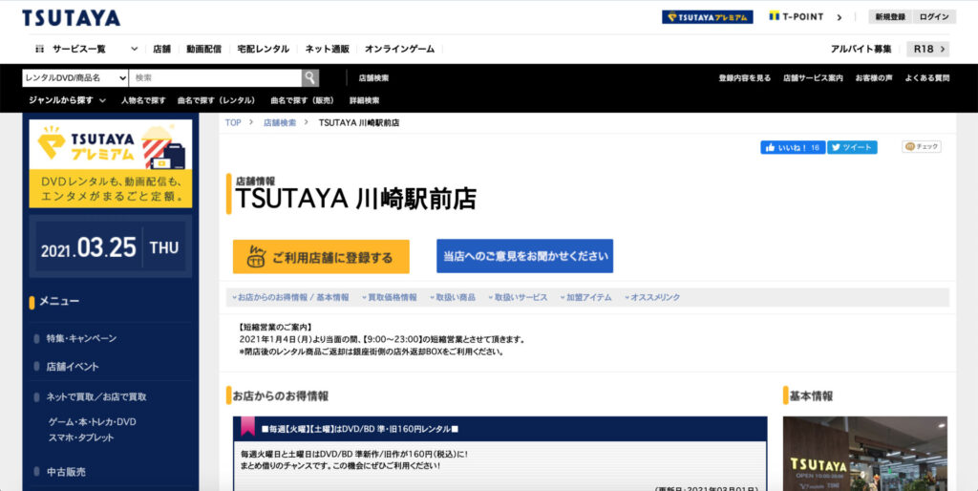The width and height of the screenshot is (978, 491).
Task: Open スマホ・タブレット sidebar link
Action: tap(81, 438)
